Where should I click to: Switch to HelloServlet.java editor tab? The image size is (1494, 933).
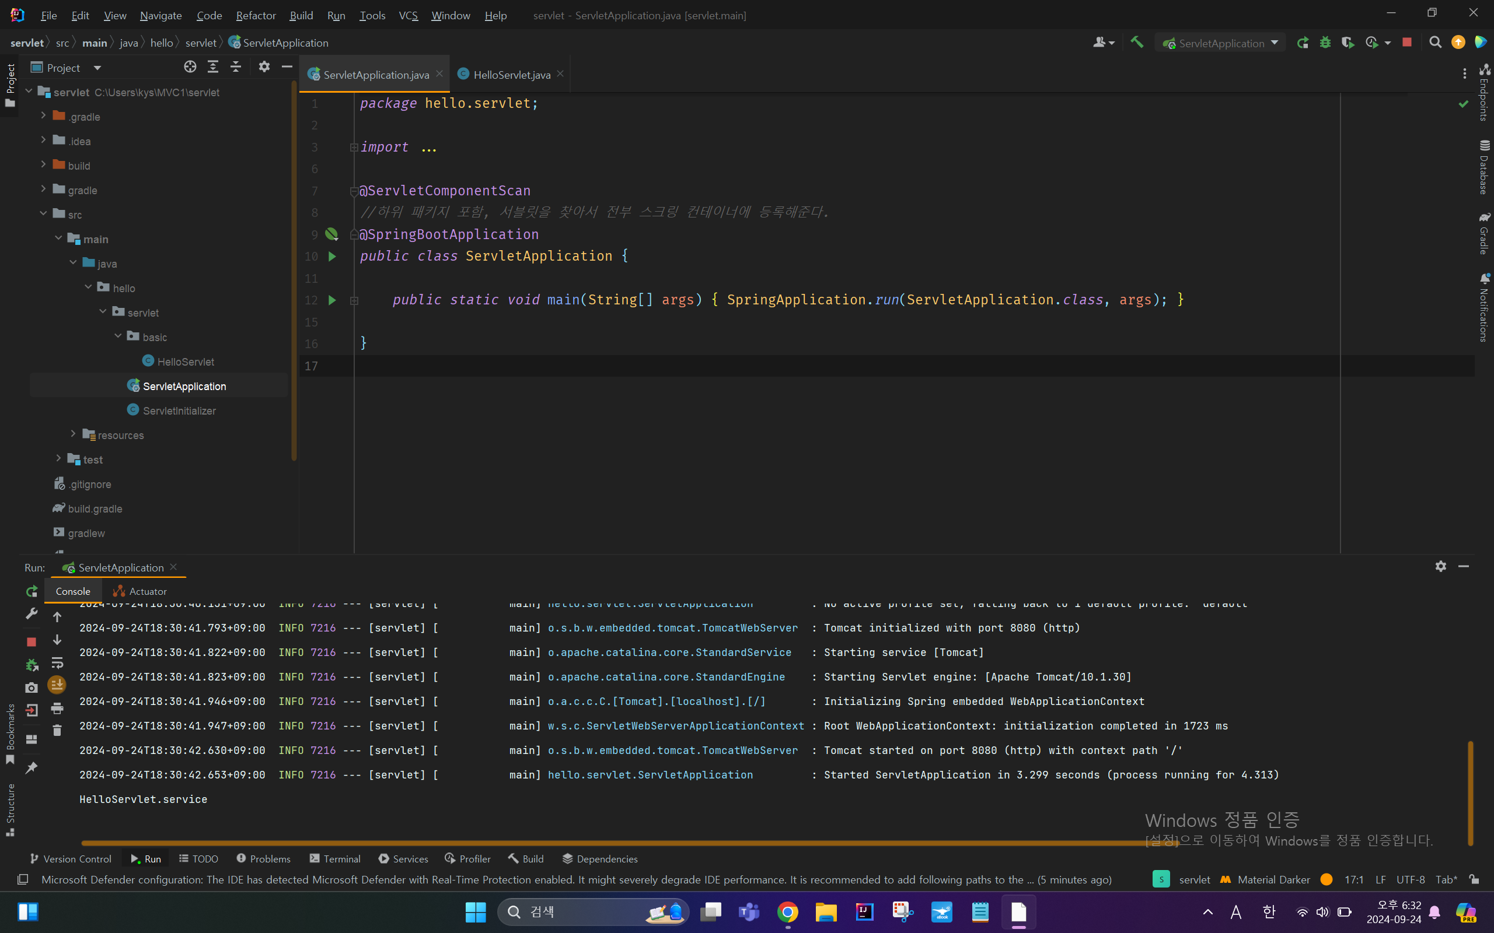point(511,75)
